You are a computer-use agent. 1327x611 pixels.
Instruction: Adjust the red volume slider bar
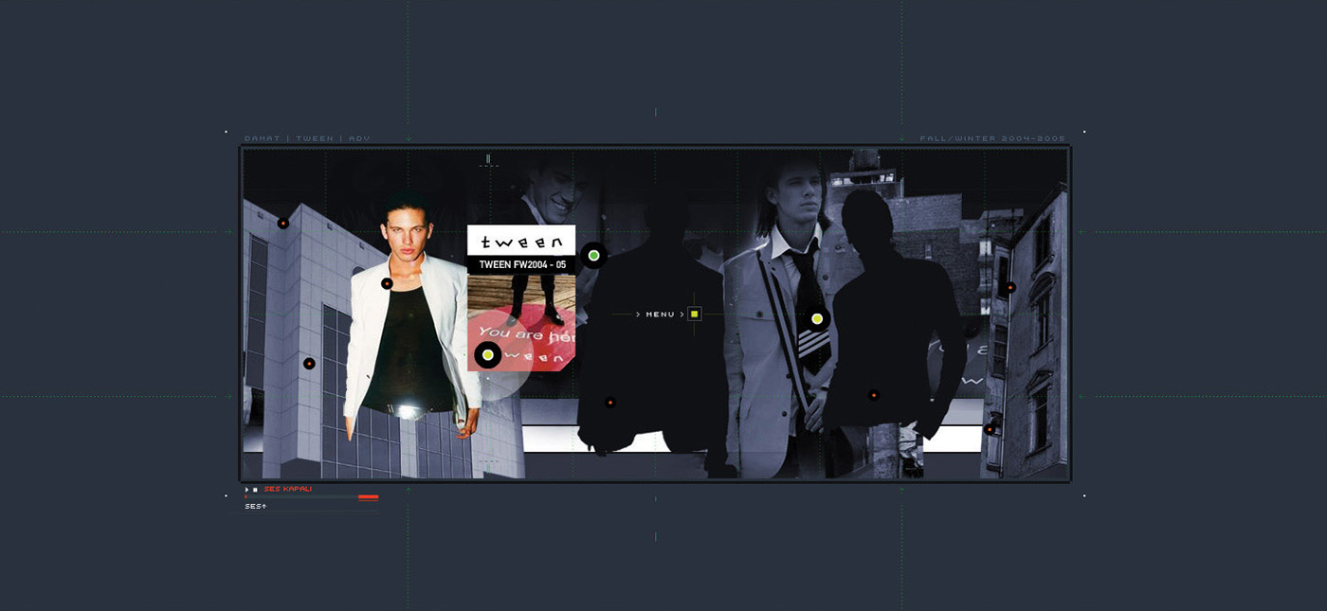368,496
